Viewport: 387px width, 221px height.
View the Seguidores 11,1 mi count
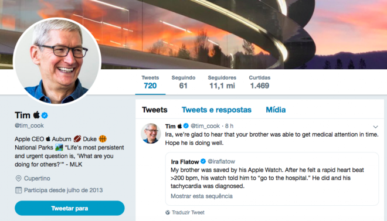(222, 82)
